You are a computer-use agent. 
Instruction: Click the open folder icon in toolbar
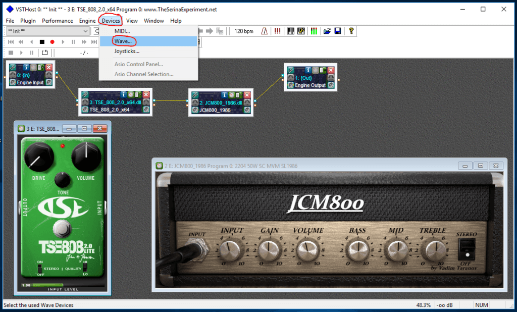(x=327, y=31)
